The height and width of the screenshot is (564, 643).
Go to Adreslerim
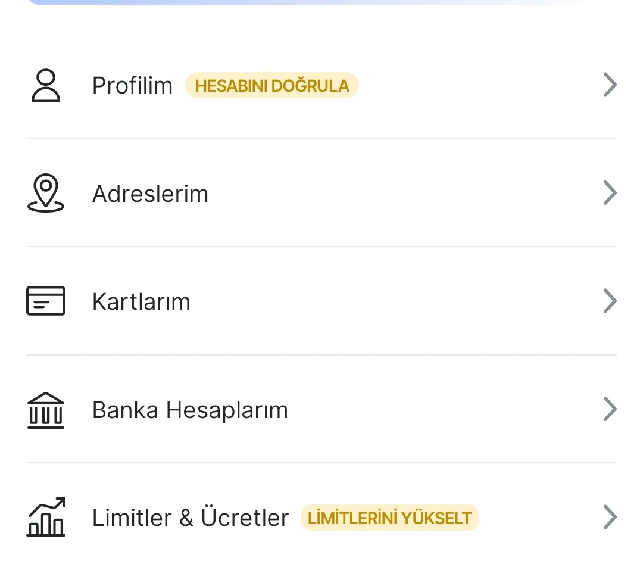(x=150, y=194)
